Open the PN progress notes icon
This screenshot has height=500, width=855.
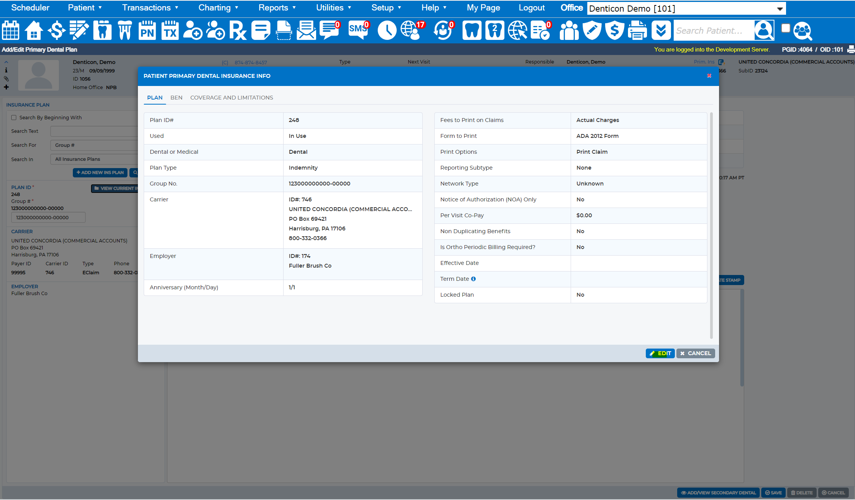pos(147,30)
